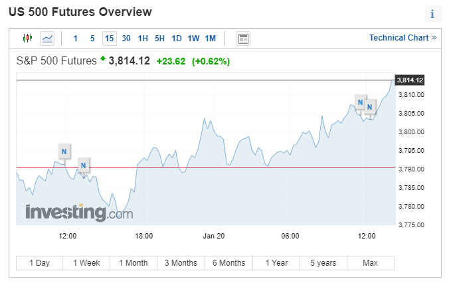The height and width of the screenshot is (285, 453).
Task: Select the 1 Month range tab
Action: (134, 263)
